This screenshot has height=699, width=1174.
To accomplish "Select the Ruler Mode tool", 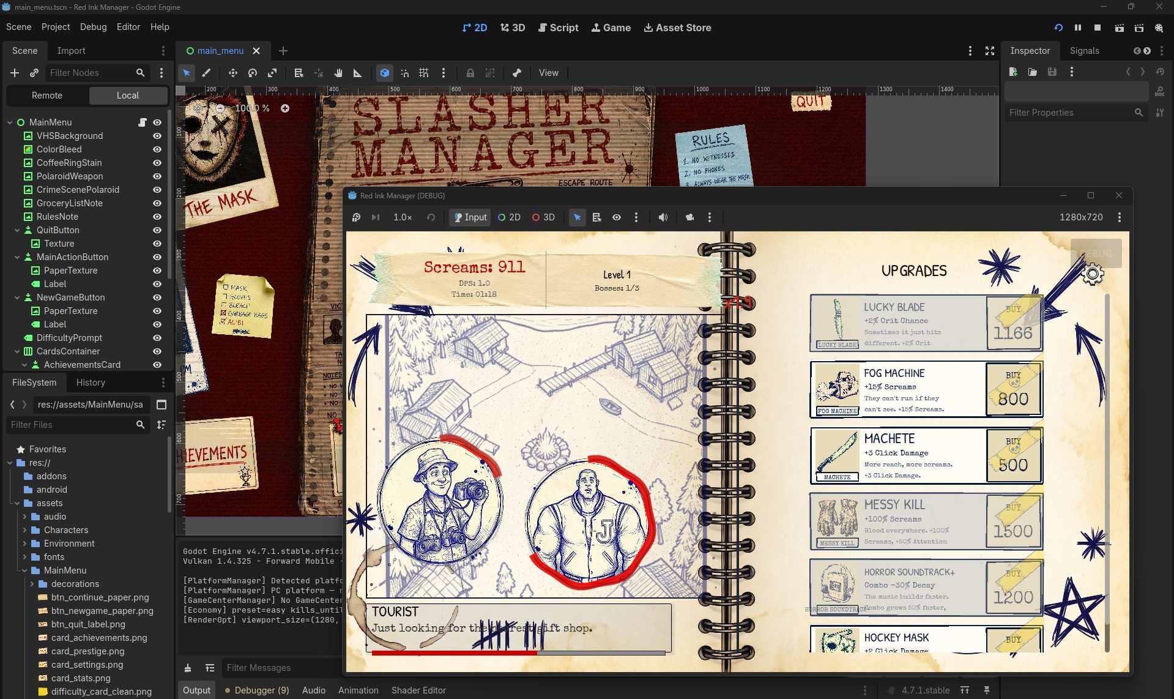I will (358, 73).
